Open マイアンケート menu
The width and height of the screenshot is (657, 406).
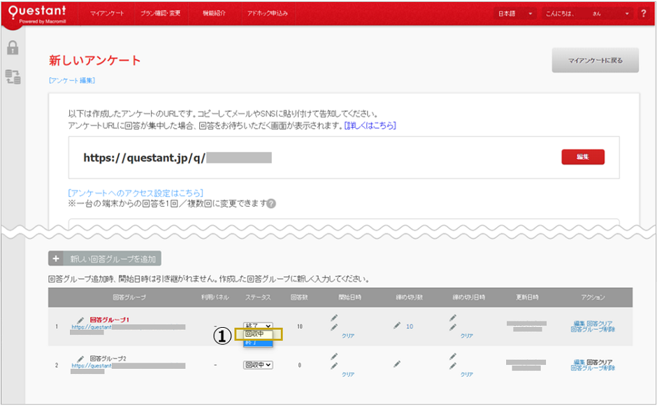point(107,13)
